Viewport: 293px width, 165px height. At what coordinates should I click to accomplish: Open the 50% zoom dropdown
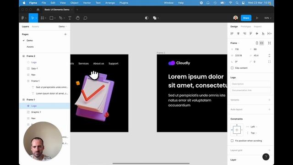[x=267, y=18]
